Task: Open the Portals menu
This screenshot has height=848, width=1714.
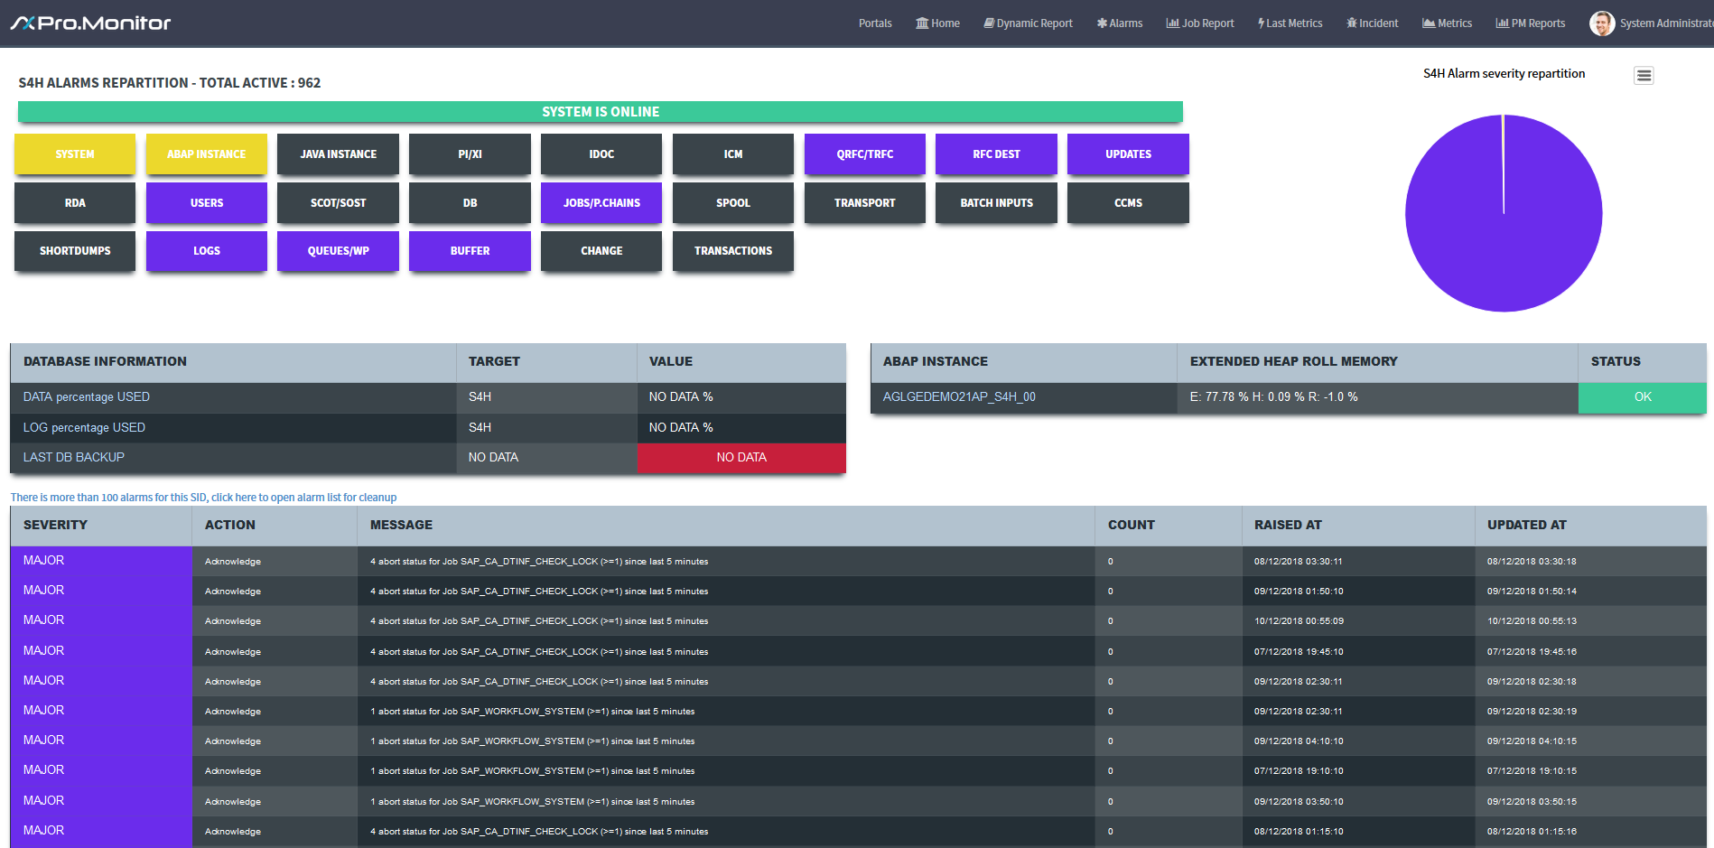Action: (x=874, y=23)
